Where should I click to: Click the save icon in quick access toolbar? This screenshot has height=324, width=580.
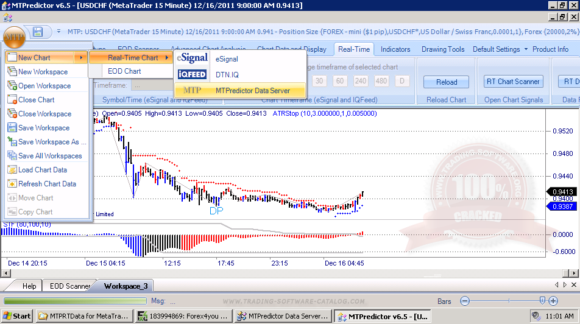(38, 32)
